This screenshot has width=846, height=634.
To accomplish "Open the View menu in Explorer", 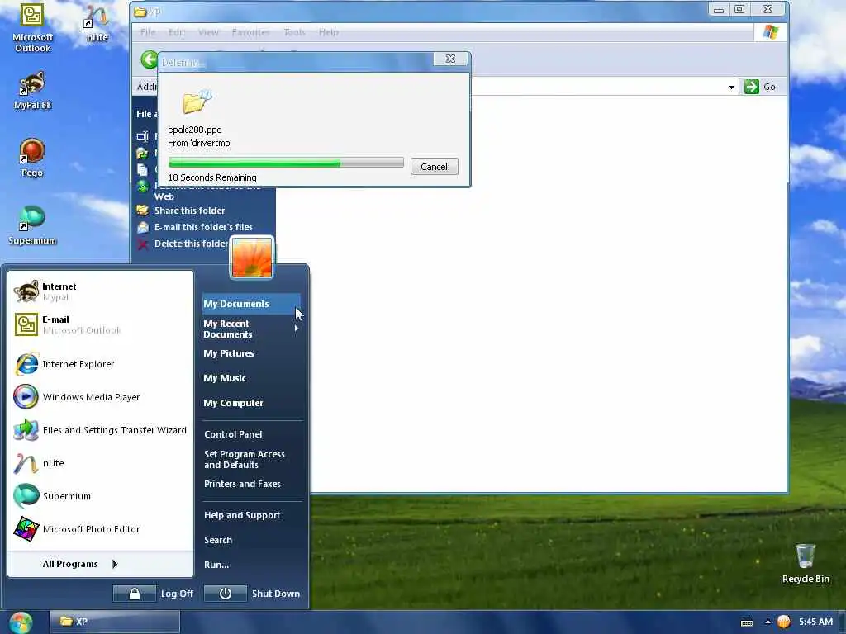I will click(208, 32).
